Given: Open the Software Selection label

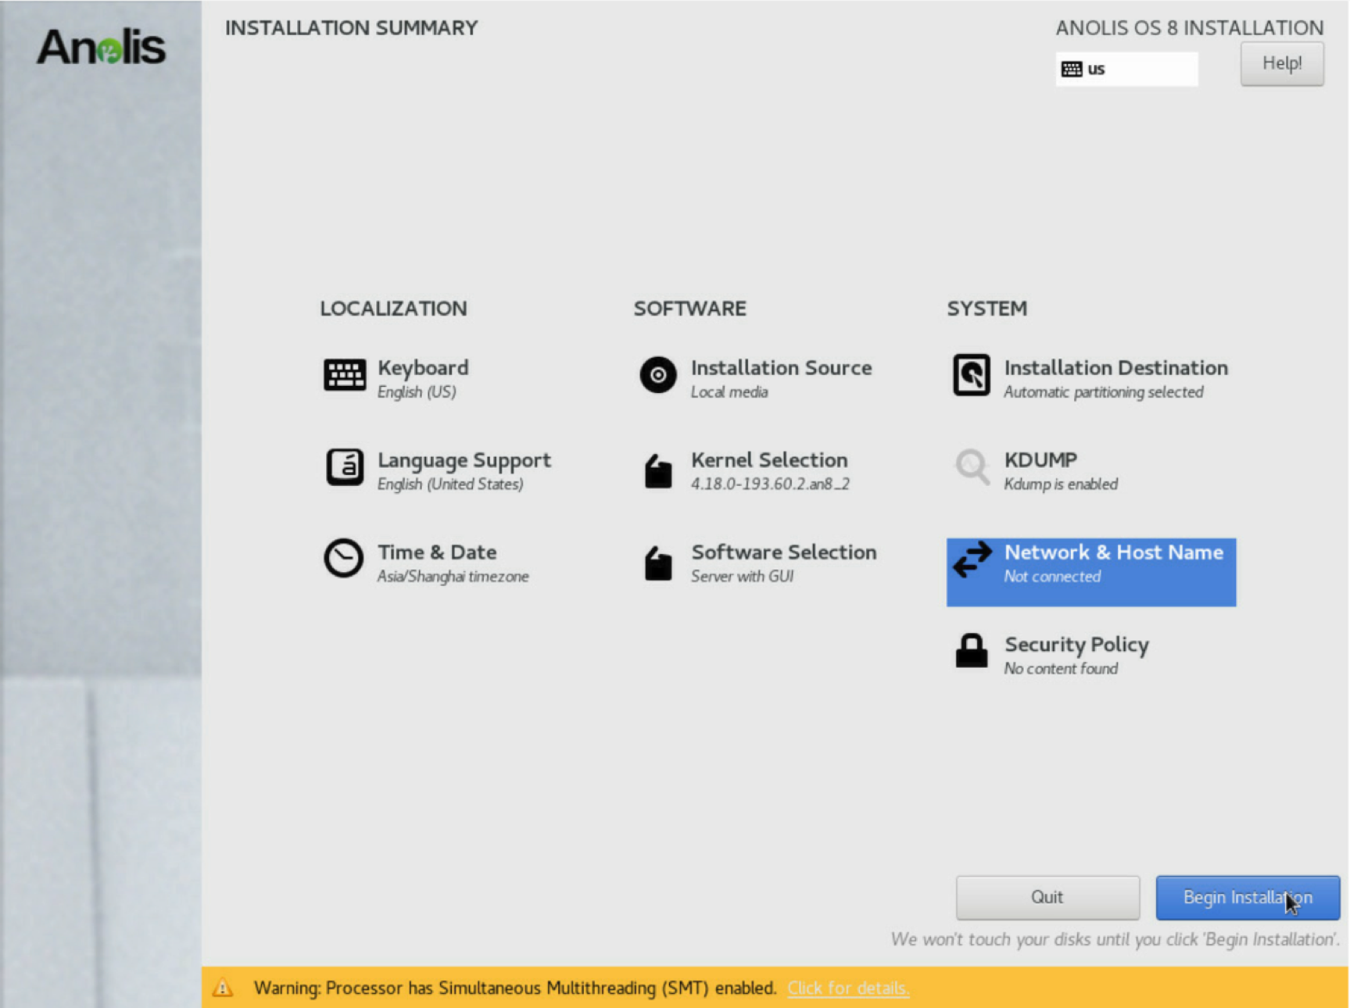Looking at the screenshot, I should click(784, 552).
